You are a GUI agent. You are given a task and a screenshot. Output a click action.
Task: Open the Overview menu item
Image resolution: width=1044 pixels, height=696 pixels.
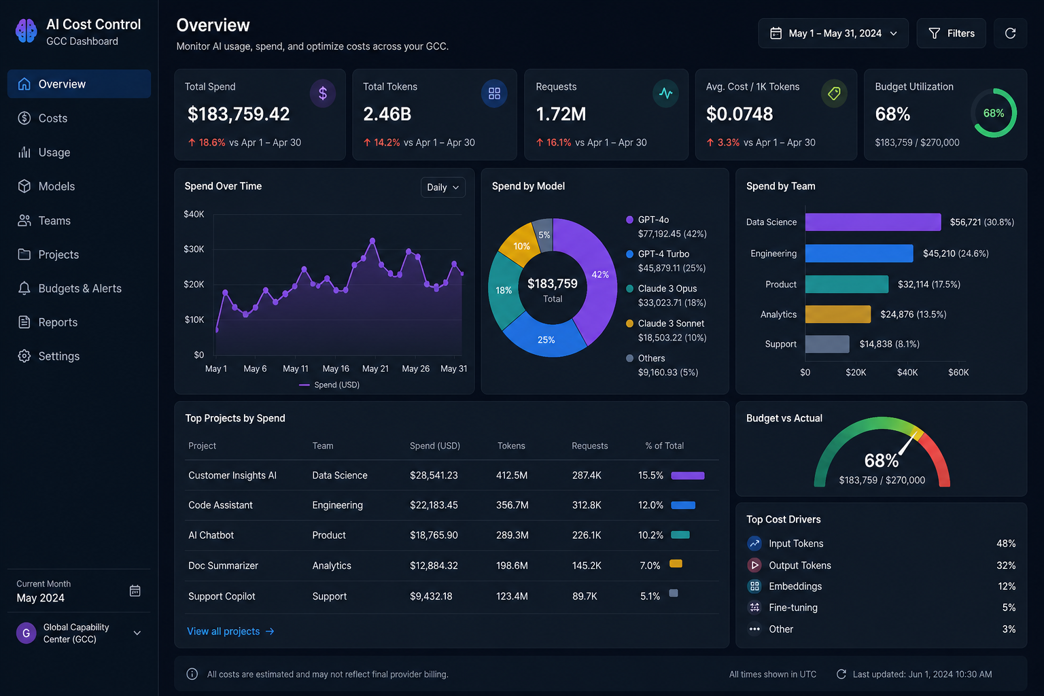click(79, 84)
